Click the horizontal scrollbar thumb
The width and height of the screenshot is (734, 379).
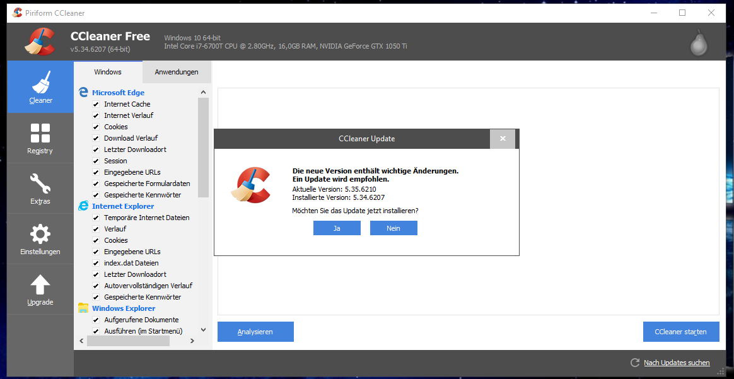coord(128,341)
